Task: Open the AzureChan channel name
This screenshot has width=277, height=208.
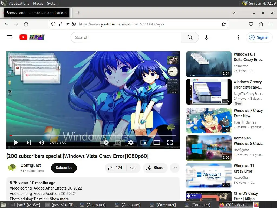Action: click(x=242, y=178)
